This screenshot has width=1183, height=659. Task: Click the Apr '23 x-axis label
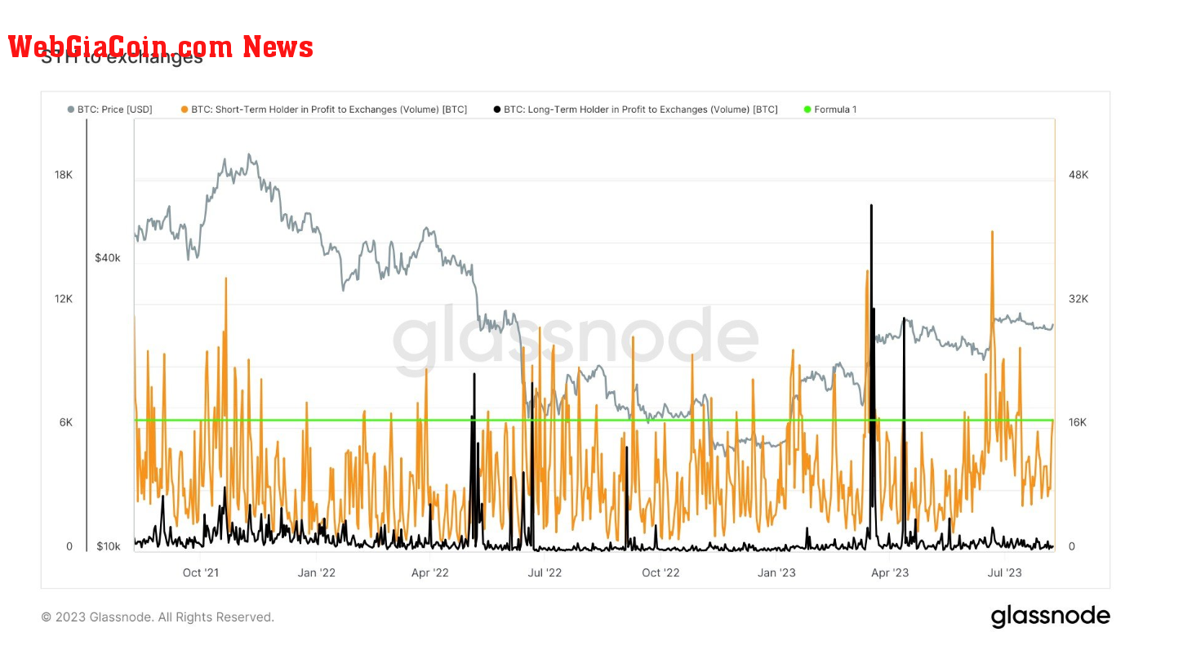click(x=890, y=572)
